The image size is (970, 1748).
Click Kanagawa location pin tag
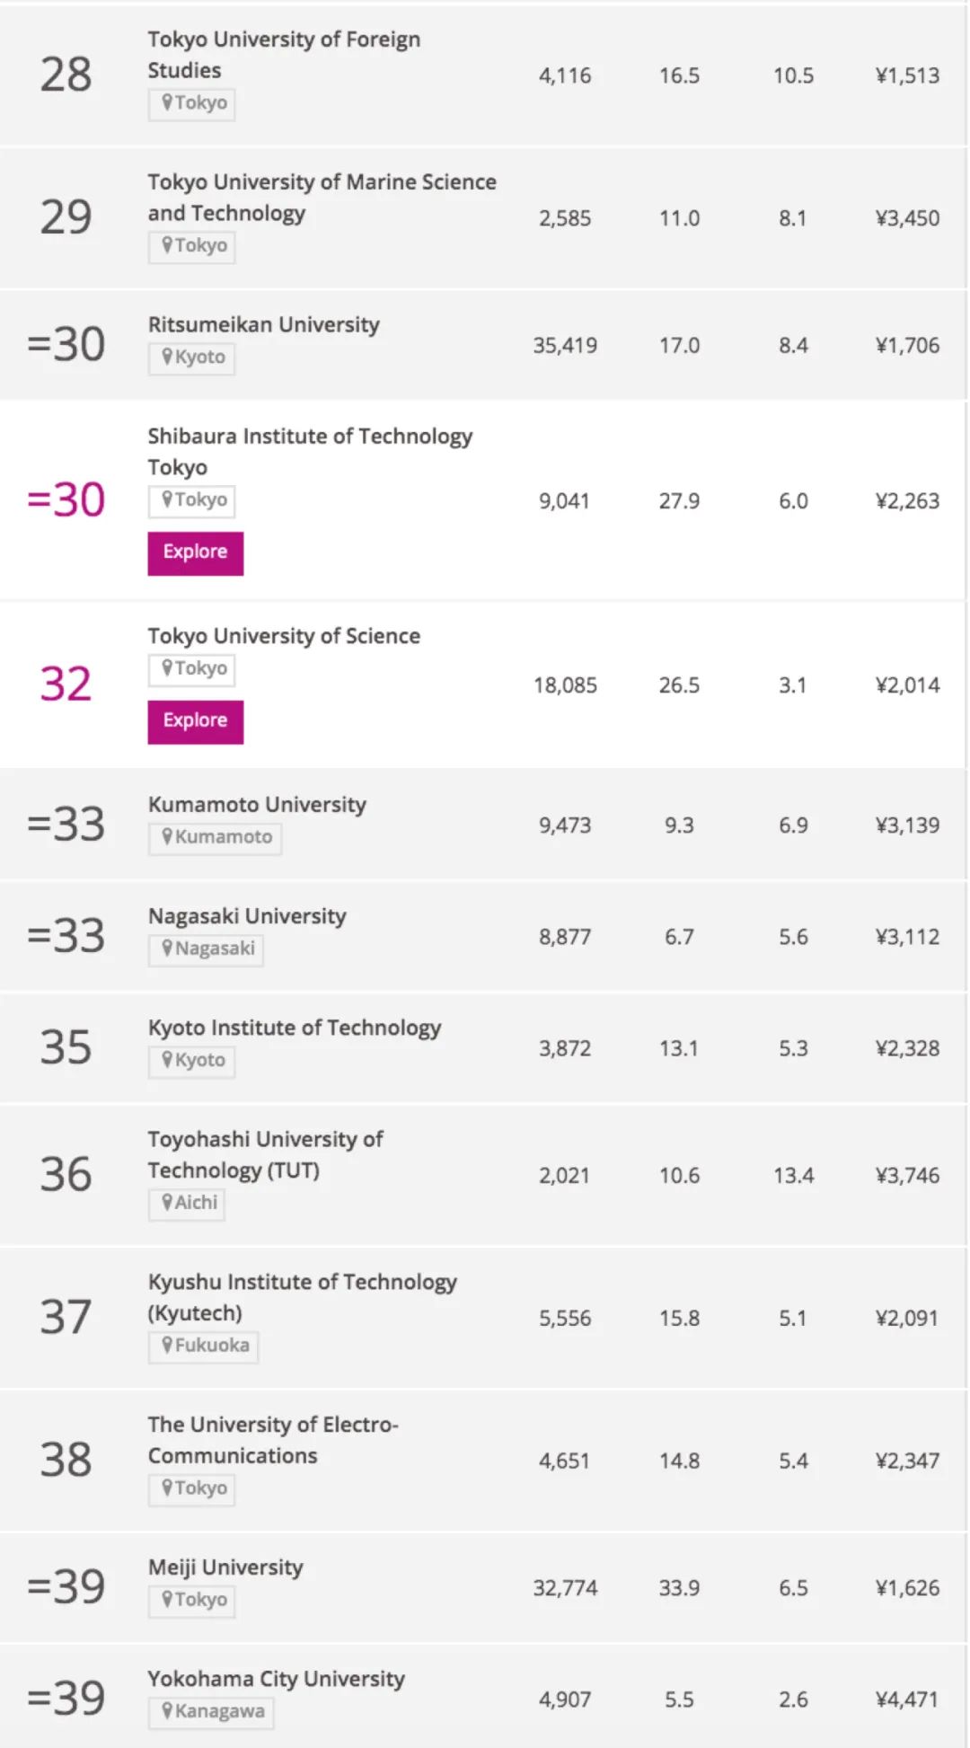[211, 1711]
